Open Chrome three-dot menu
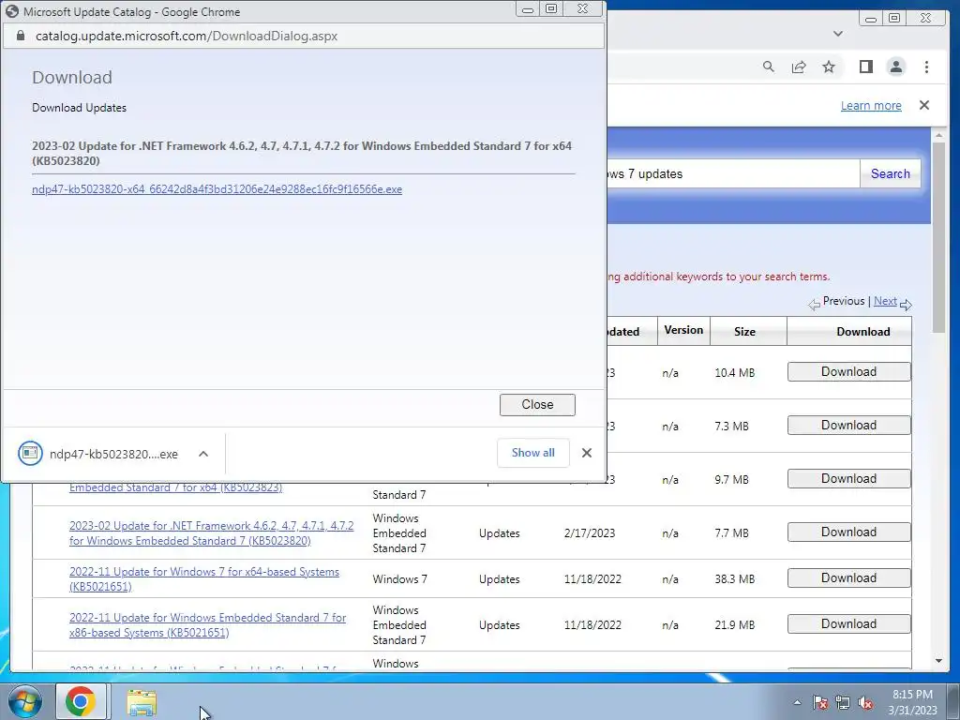 click(926, 67)
